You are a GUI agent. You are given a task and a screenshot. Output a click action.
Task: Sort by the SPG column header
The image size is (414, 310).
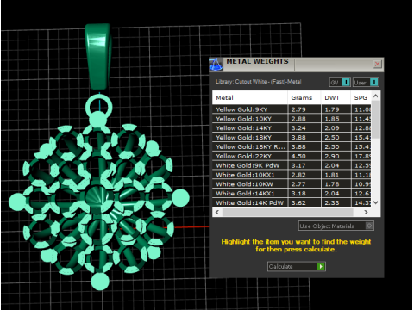[x=361, y=98]
